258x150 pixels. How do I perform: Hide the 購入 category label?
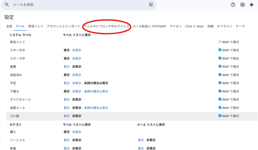pos(77,132)
